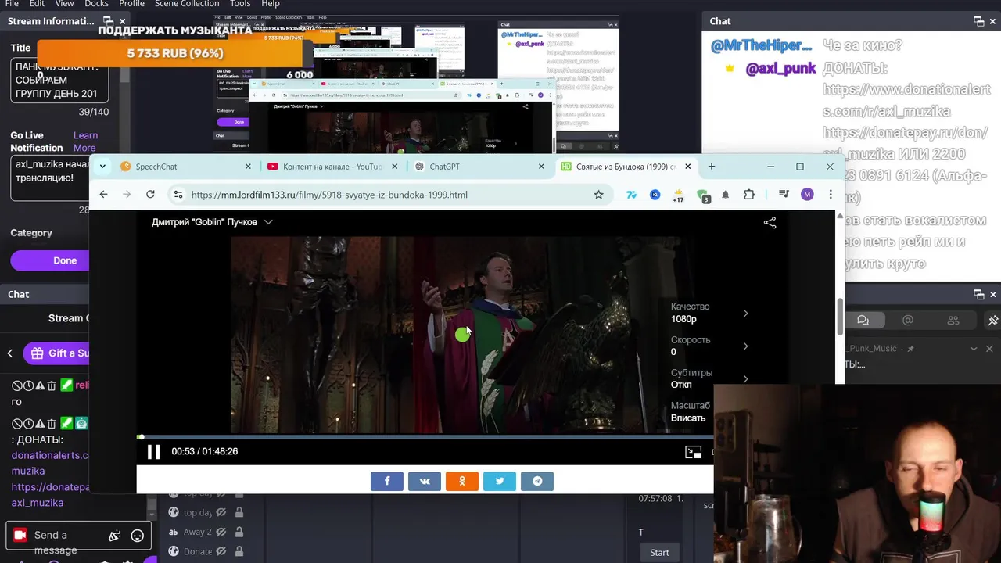Share the film on Odnoklassniki
Viewport: 1001px width, 563px height.
click(x=462, y=481)
